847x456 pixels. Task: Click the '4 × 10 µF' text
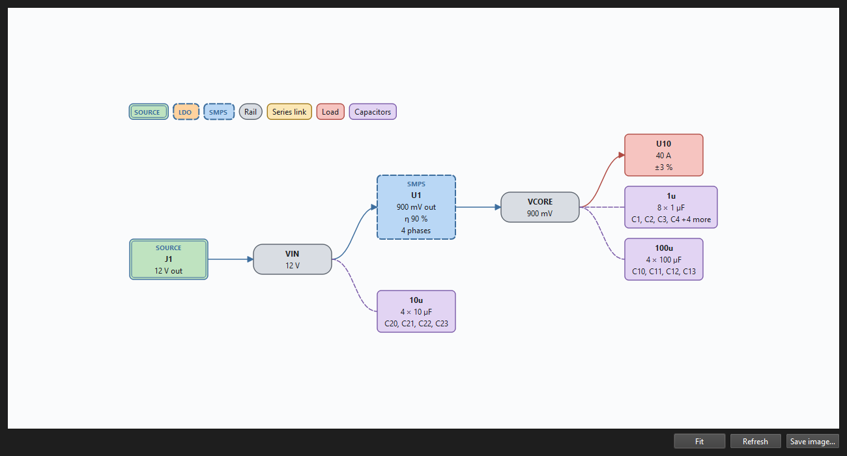coord(416,312)
